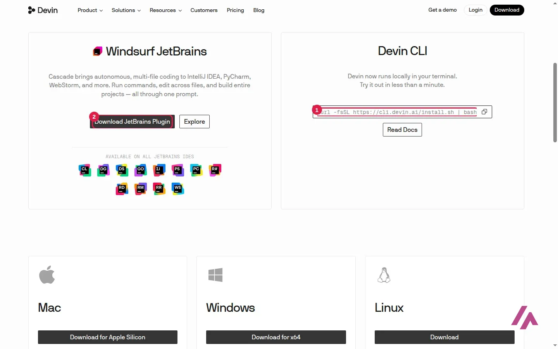558x349 pixels.
Task: Click the RustRover (RR) IDE icon
Action: coord(159,189)
